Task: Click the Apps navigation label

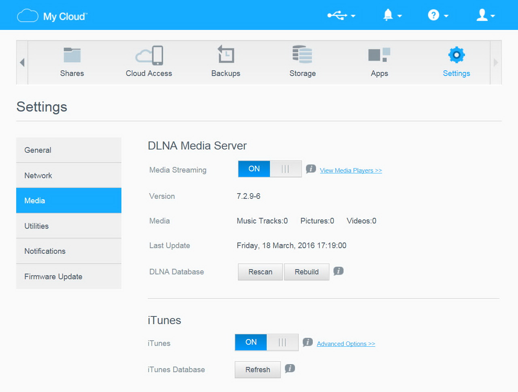Action: [380, 74]
